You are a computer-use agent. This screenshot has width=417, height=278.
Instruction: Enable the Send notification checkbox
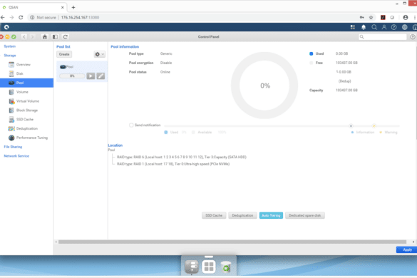[131, 125]
